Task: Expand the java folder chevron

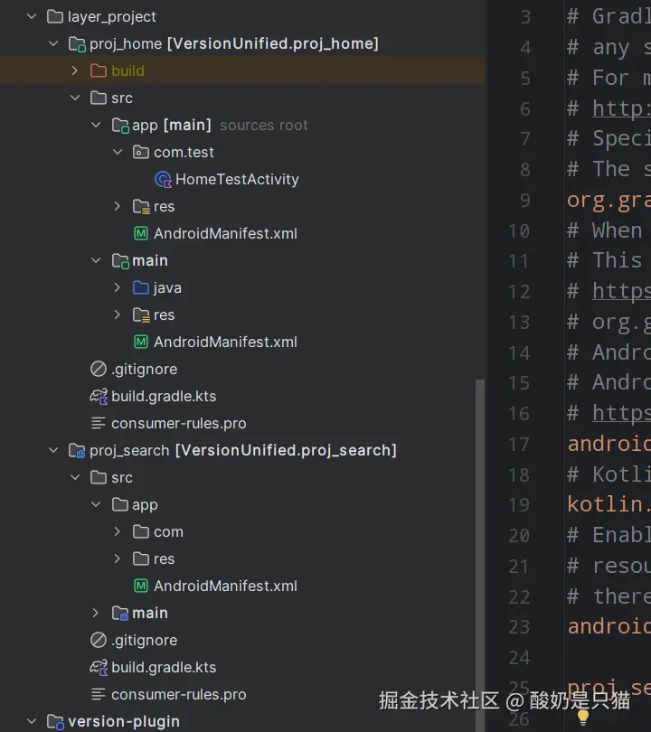Action: (x=118, y=287)
